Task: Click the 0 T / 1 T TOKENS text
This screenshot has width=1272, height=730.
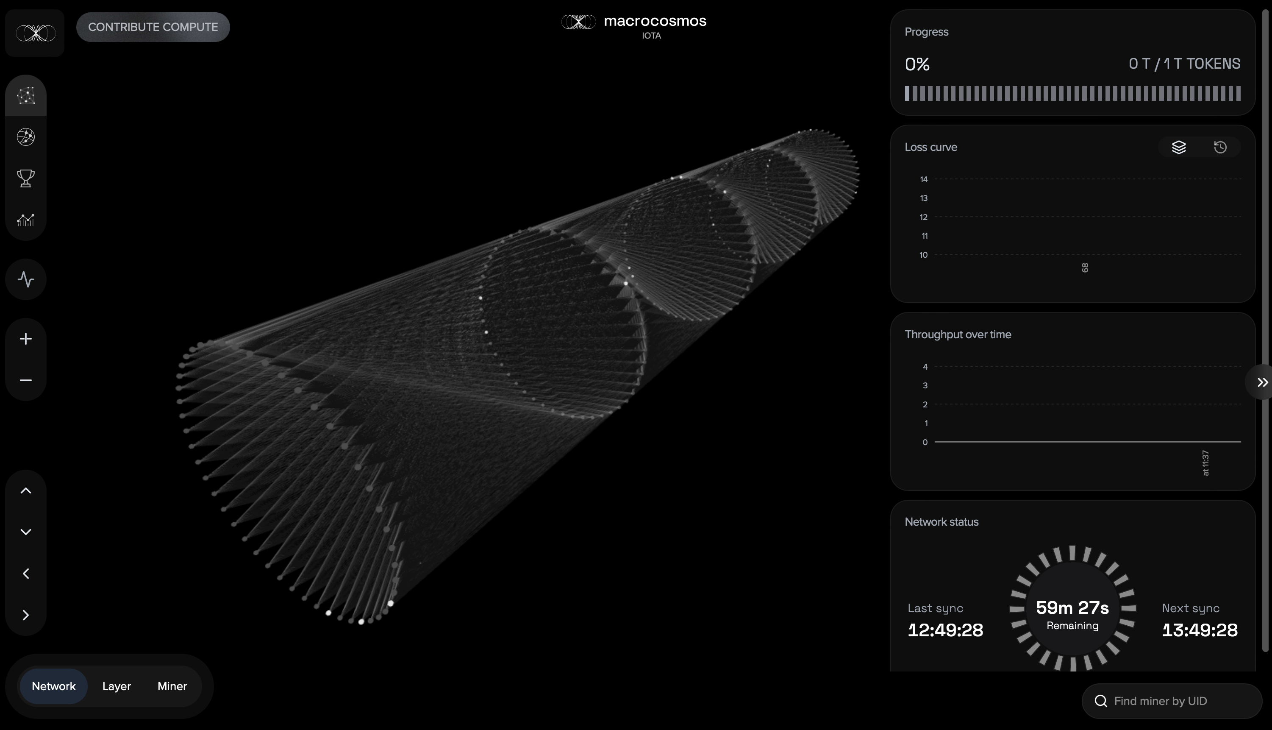Action: 1184,64
